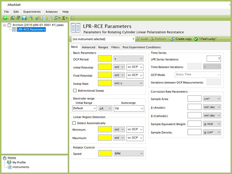Open the Rotator Speed RPM unit dropdown
232x174 pixels.
[129, 154]
